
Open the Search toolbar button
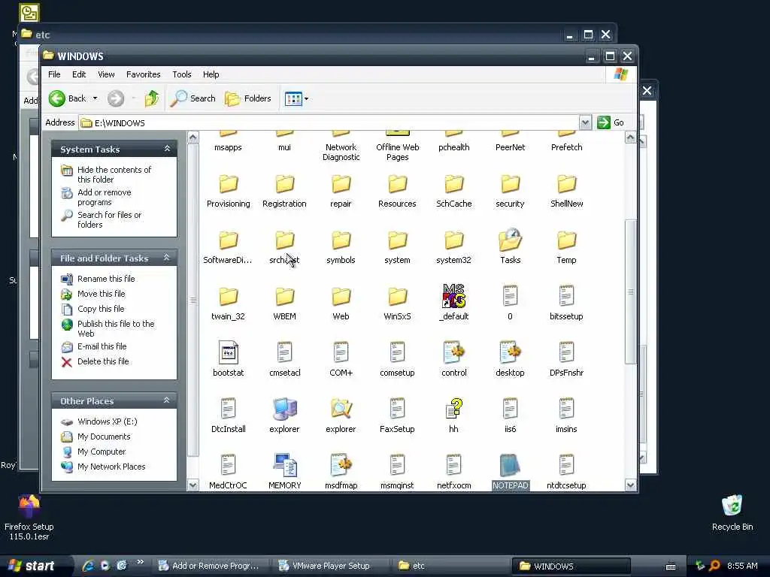pyautogui.click(x=193, y=98)
